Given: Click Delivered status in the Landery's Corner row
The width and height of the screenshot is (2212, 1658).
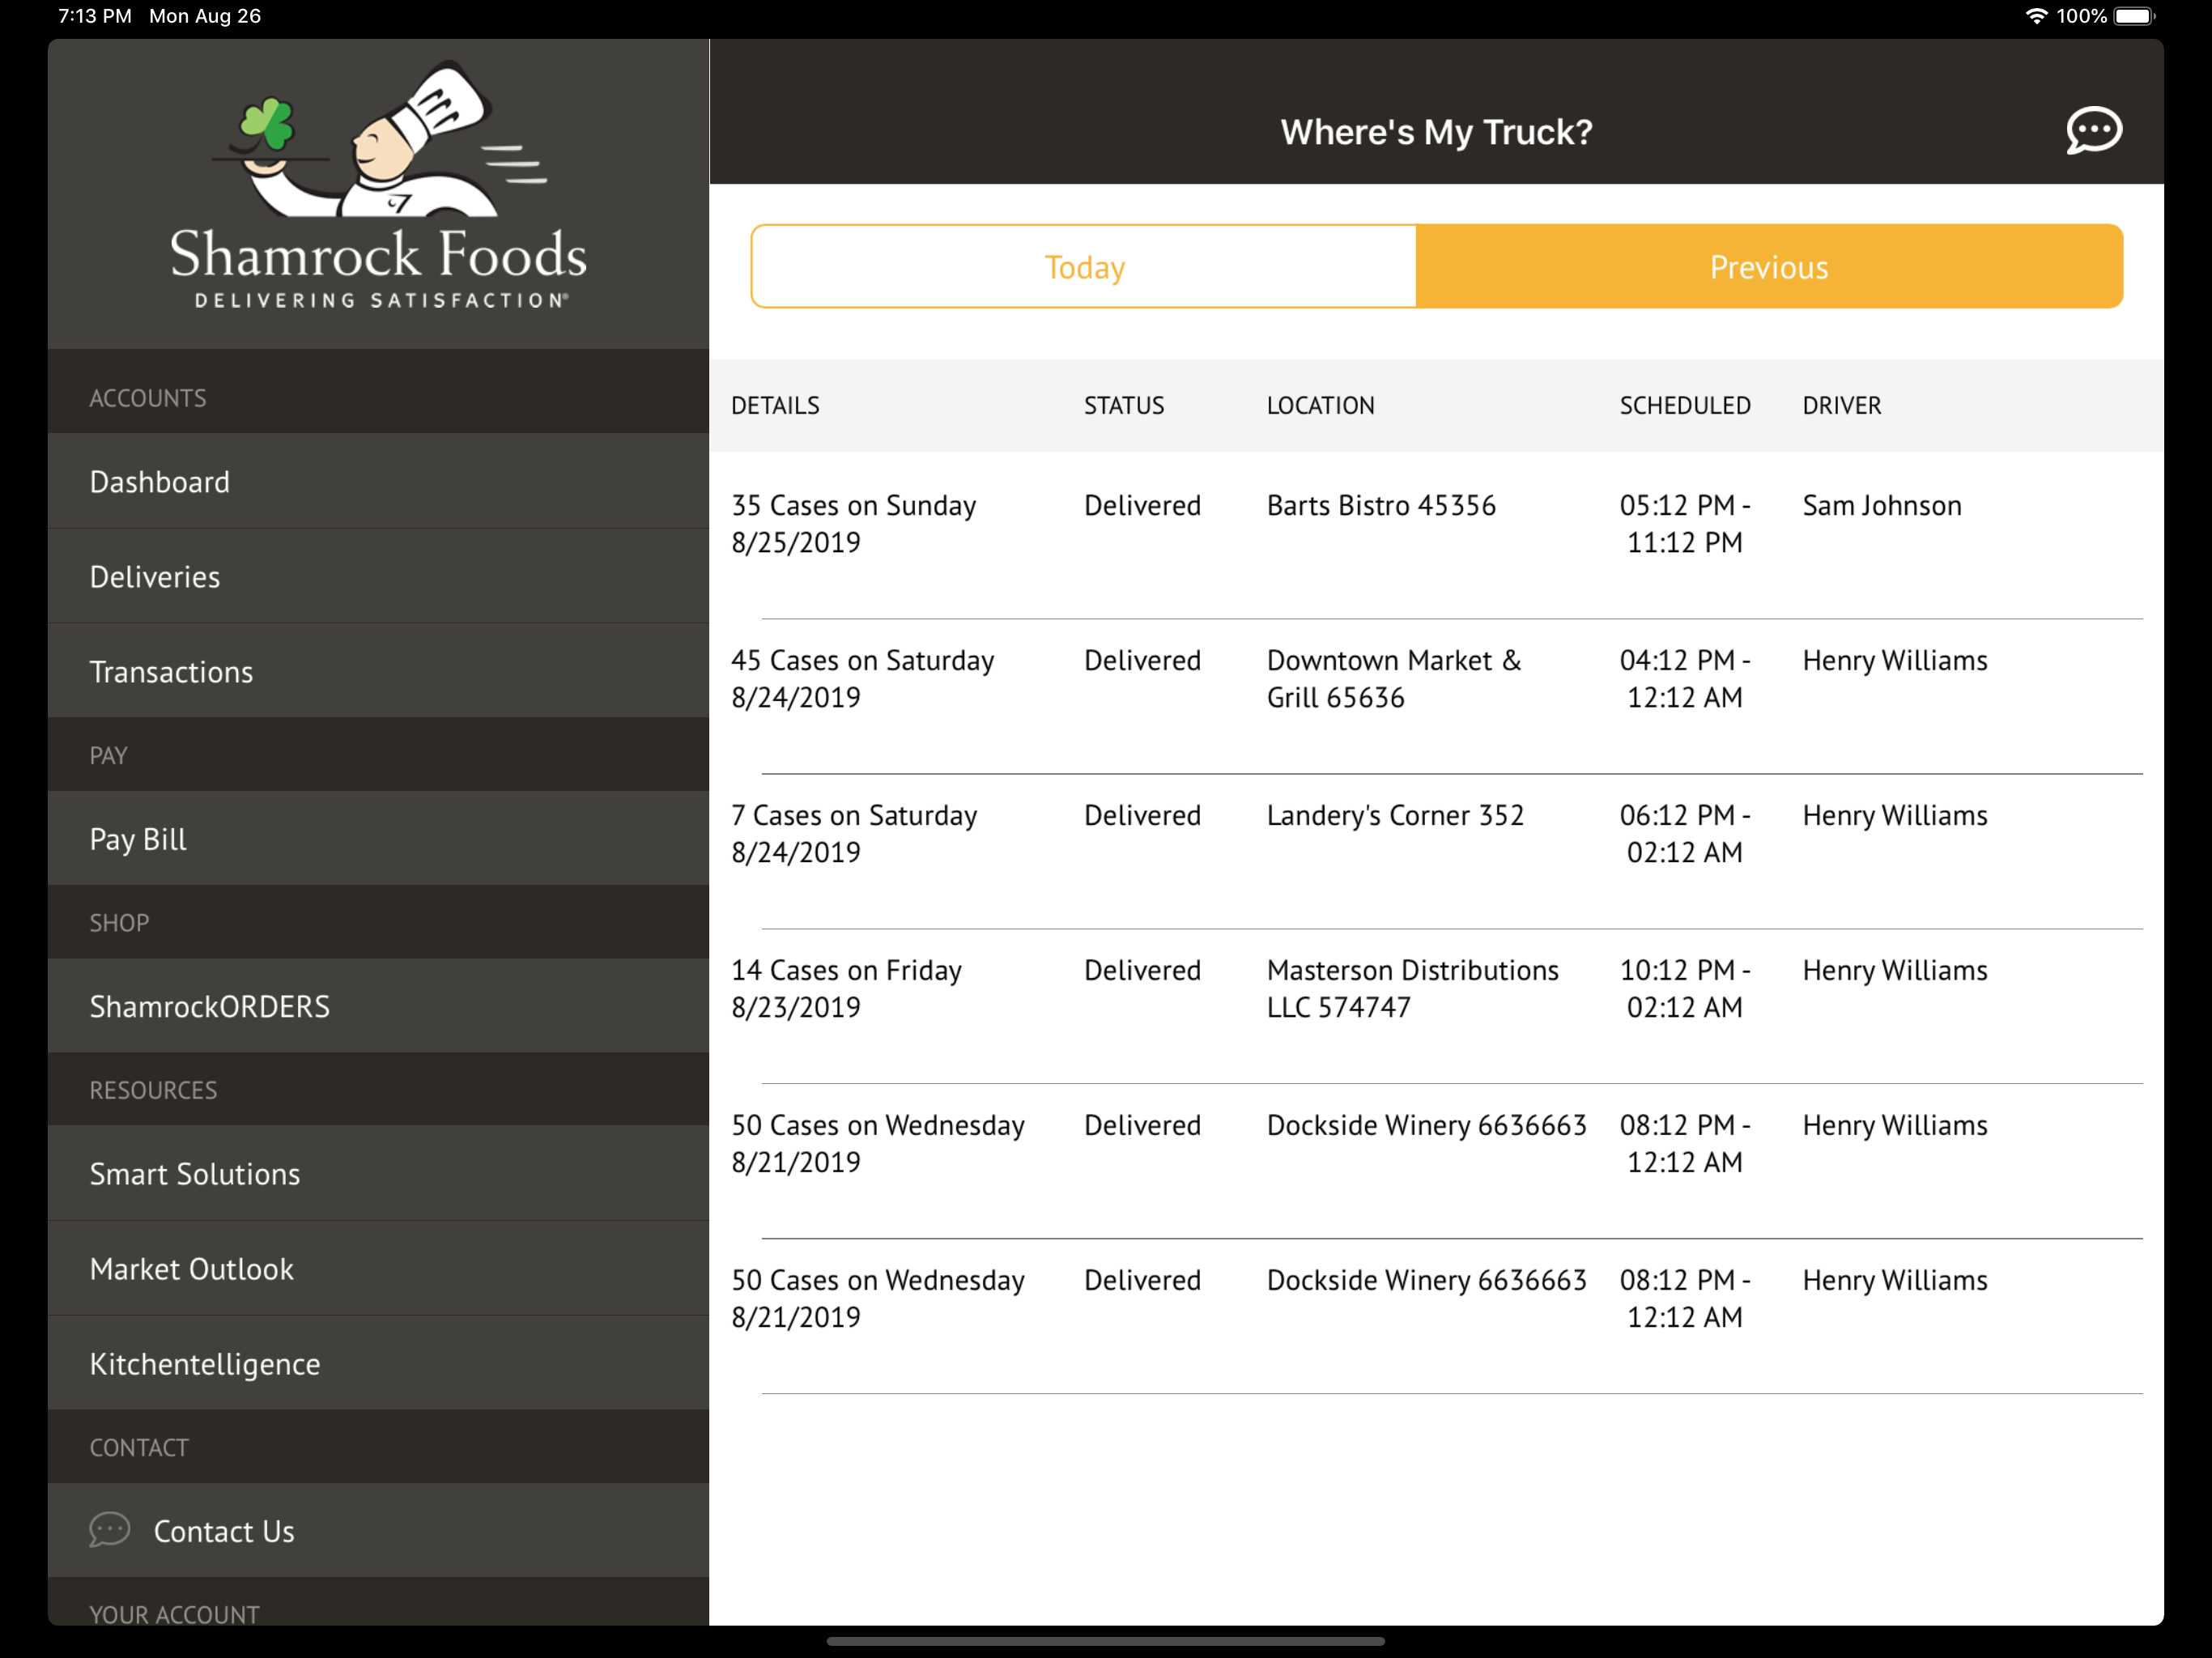Looking at the screenshot, I should point(1142,816).
